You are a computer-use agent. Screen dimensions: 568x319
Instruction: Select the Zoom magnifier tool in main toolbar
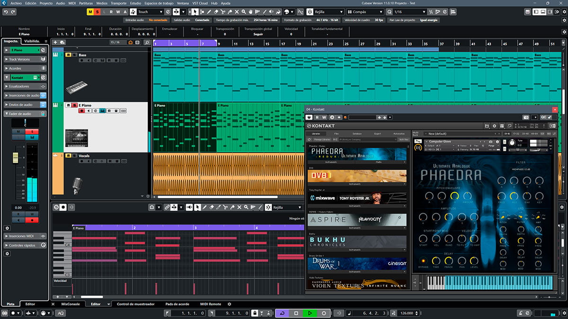(245, 12)
